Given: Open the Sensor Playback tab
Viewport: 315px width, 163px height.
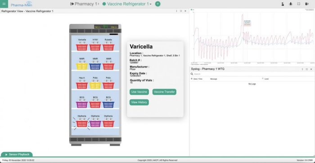Looking at the screenshot, I should coord(17,154).
